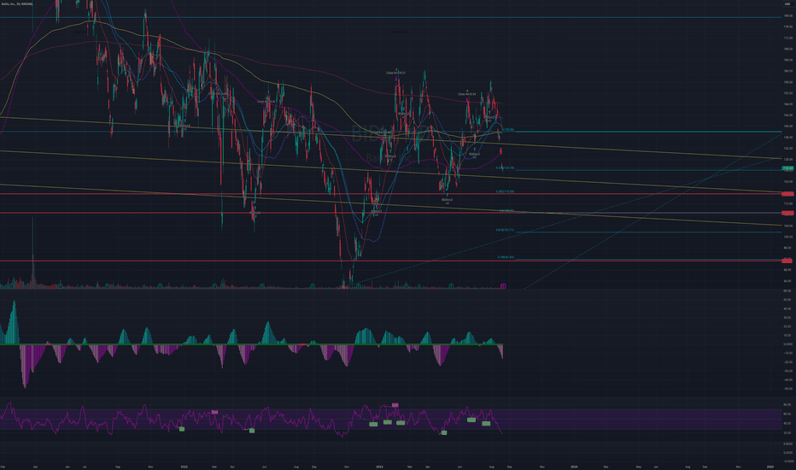This screenshot has width=796, height=470.
Task: Click the May label on time axis
Action: click(639, 467)
